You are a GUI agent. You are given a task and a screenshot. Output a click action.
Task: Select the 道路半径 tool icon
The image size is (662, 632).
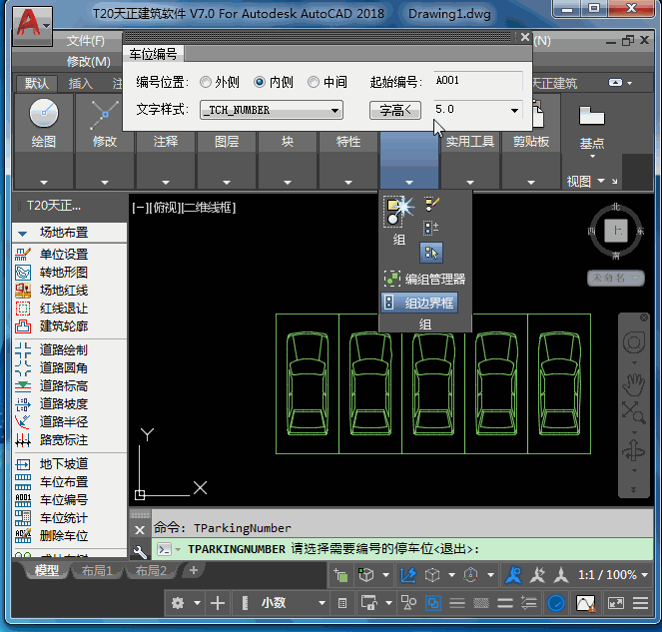tap(23, 421)
